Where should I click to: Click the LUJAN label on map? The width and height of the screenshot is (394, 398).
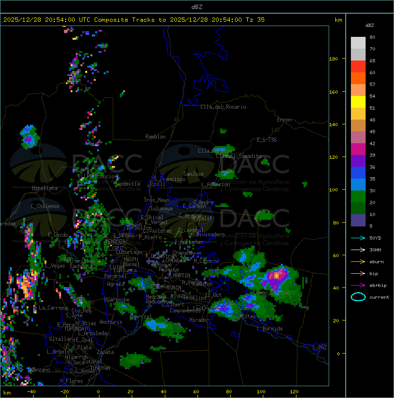[117, 267]
